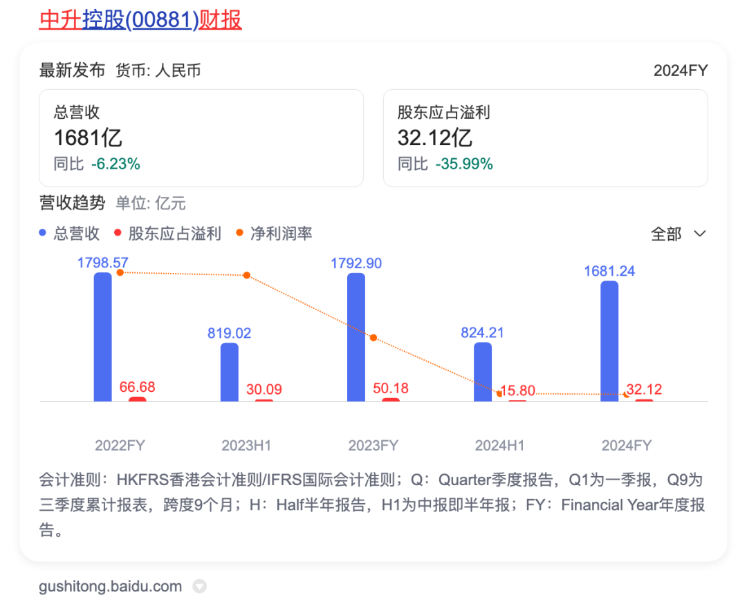Select the 2024FY blue revenue bar
The image size is (747, 604).
coord(609,341)
